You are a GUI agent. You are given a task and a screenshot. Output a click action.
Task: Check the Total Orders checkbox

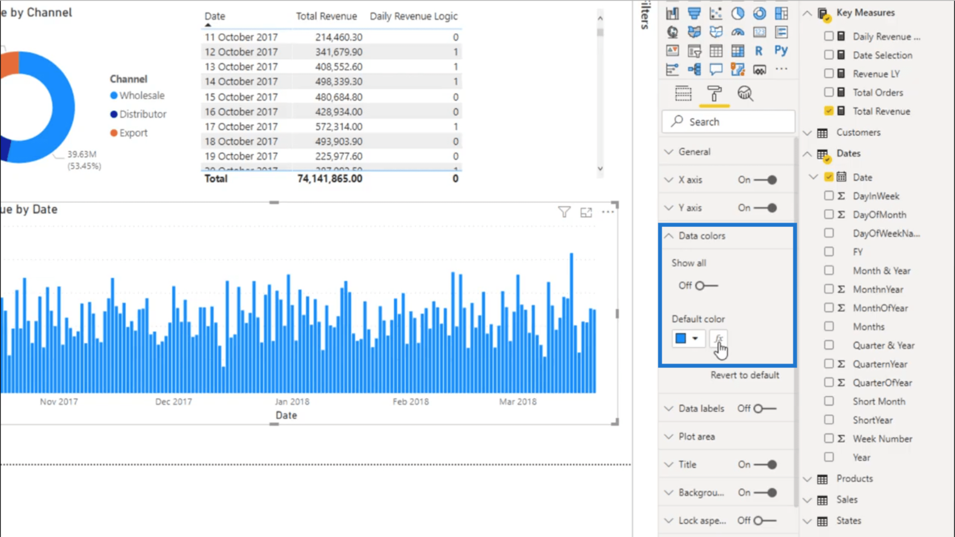(x=829, y=92)
